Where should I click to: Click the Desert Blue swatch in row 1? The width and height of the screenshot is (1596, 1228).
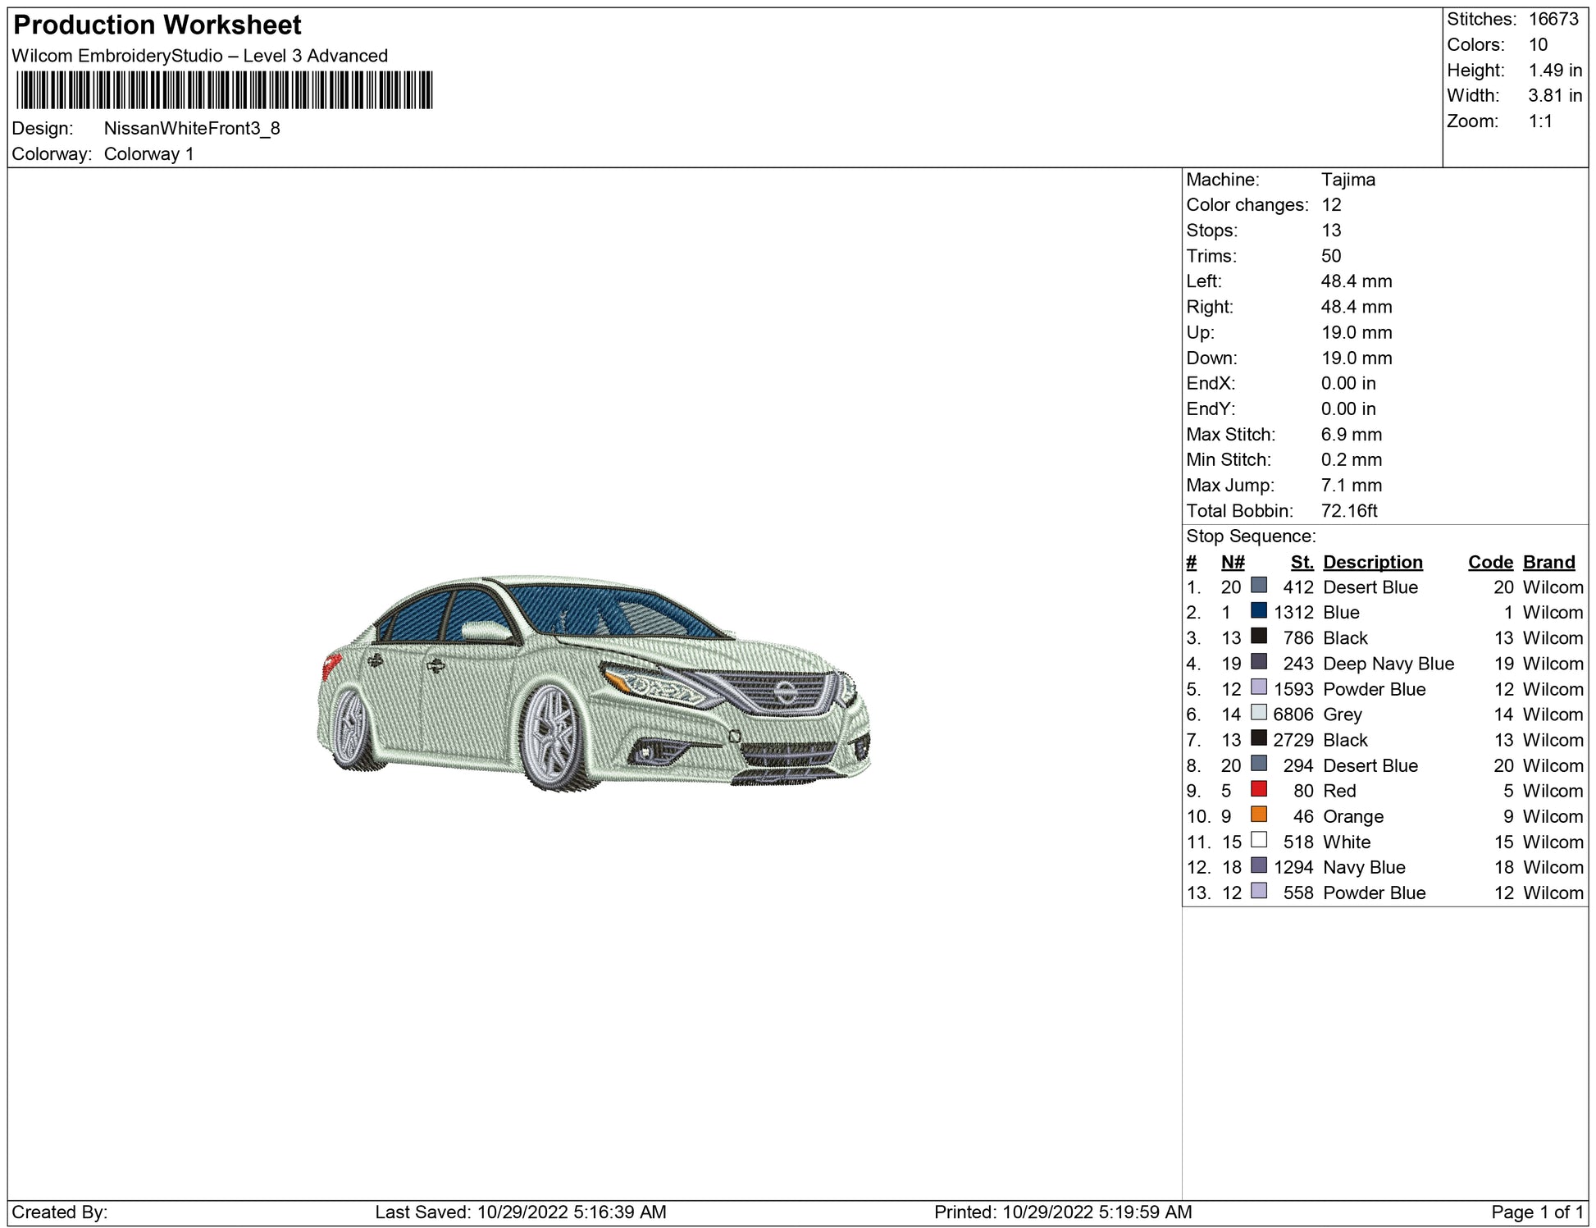[1258, 585]
